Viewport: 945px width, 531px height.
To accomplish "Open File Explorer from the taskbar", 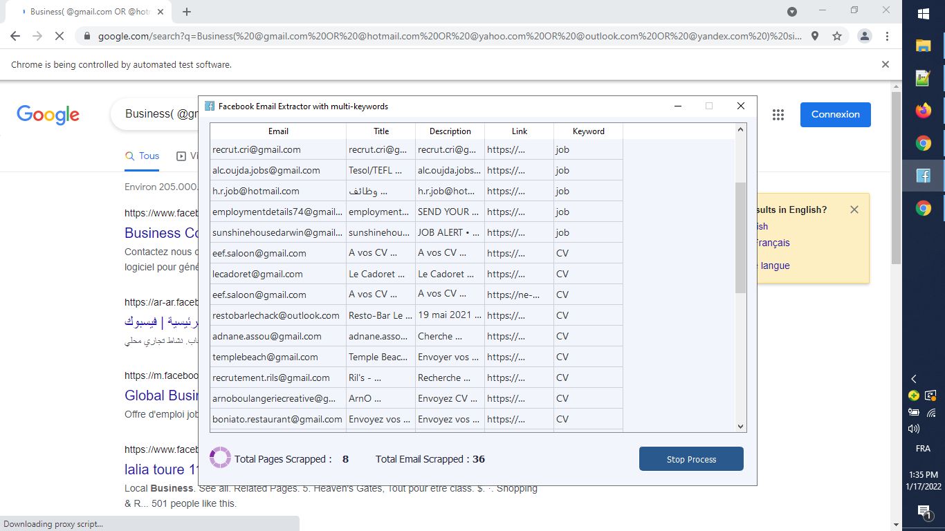I will 924,46.
